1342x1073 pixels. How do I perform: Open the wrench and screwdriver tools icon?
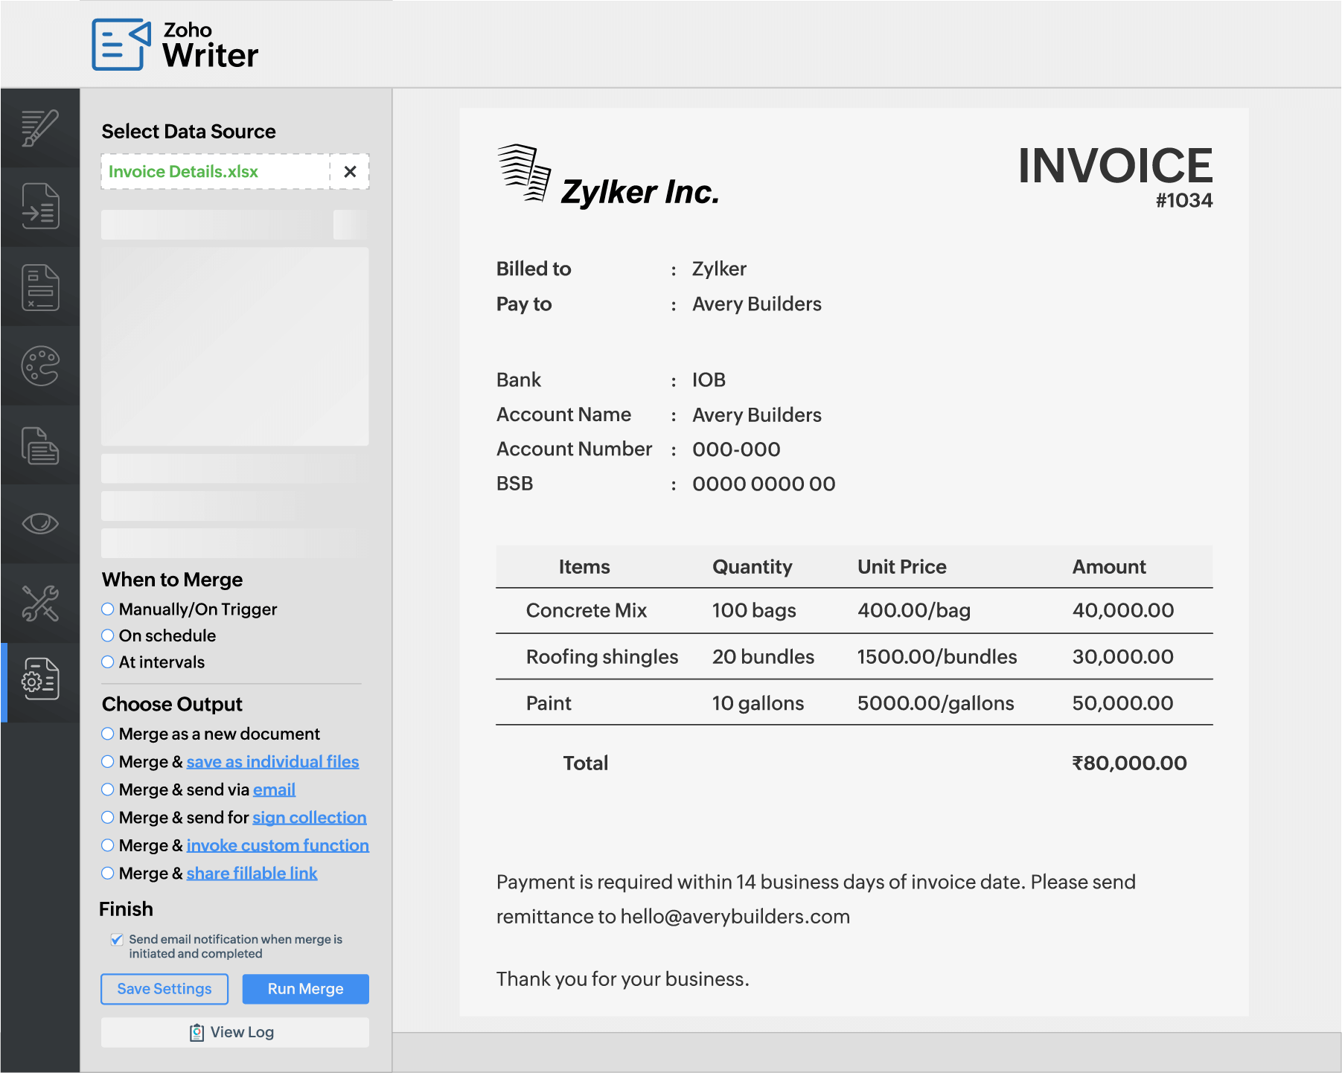point(40,603)
